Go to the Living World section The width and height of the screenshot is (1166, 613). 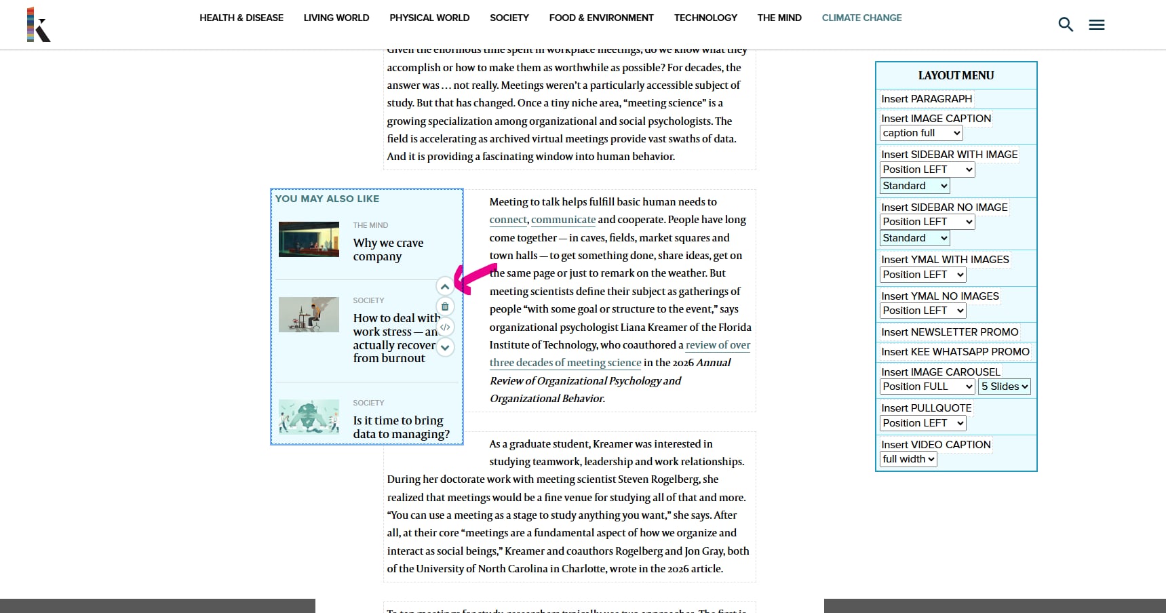click(336, 18)
